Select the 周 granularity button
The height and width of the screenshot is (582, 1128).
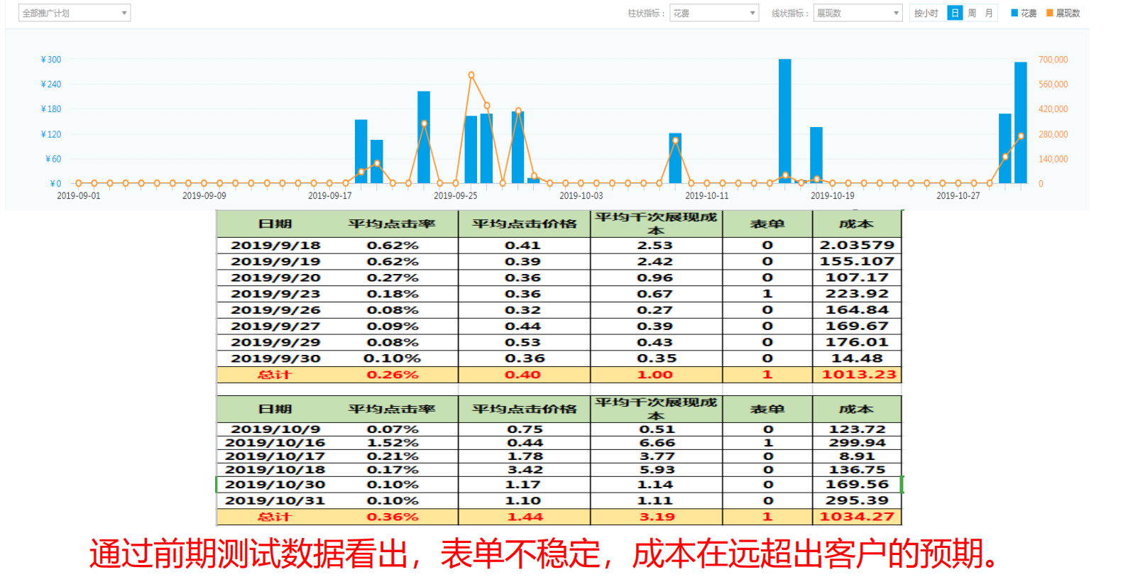[x=972, y=13]
